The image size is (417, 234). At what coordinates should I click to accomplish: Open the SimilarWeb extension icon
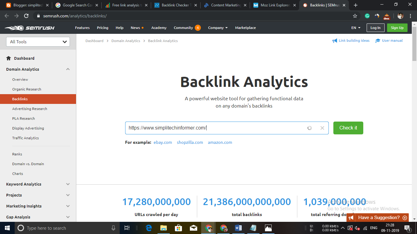(377, 16)
